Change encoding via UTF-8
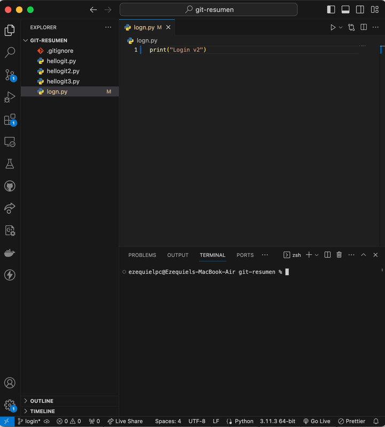 [x=197, y=421]
